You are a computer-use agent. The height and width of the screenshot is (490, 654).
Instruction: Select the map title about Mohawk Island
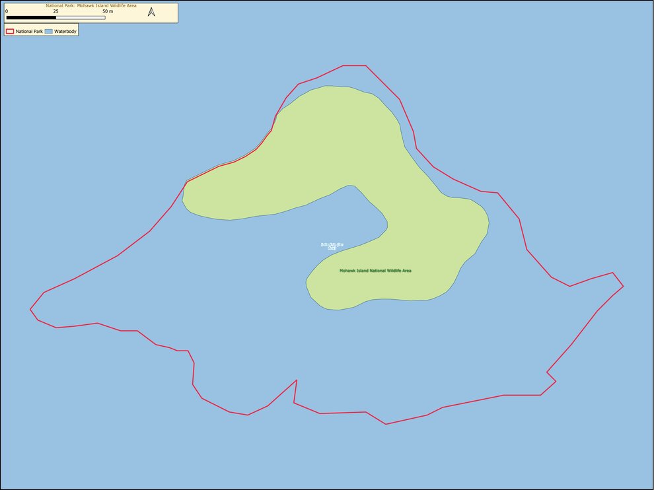pos(91,5)
